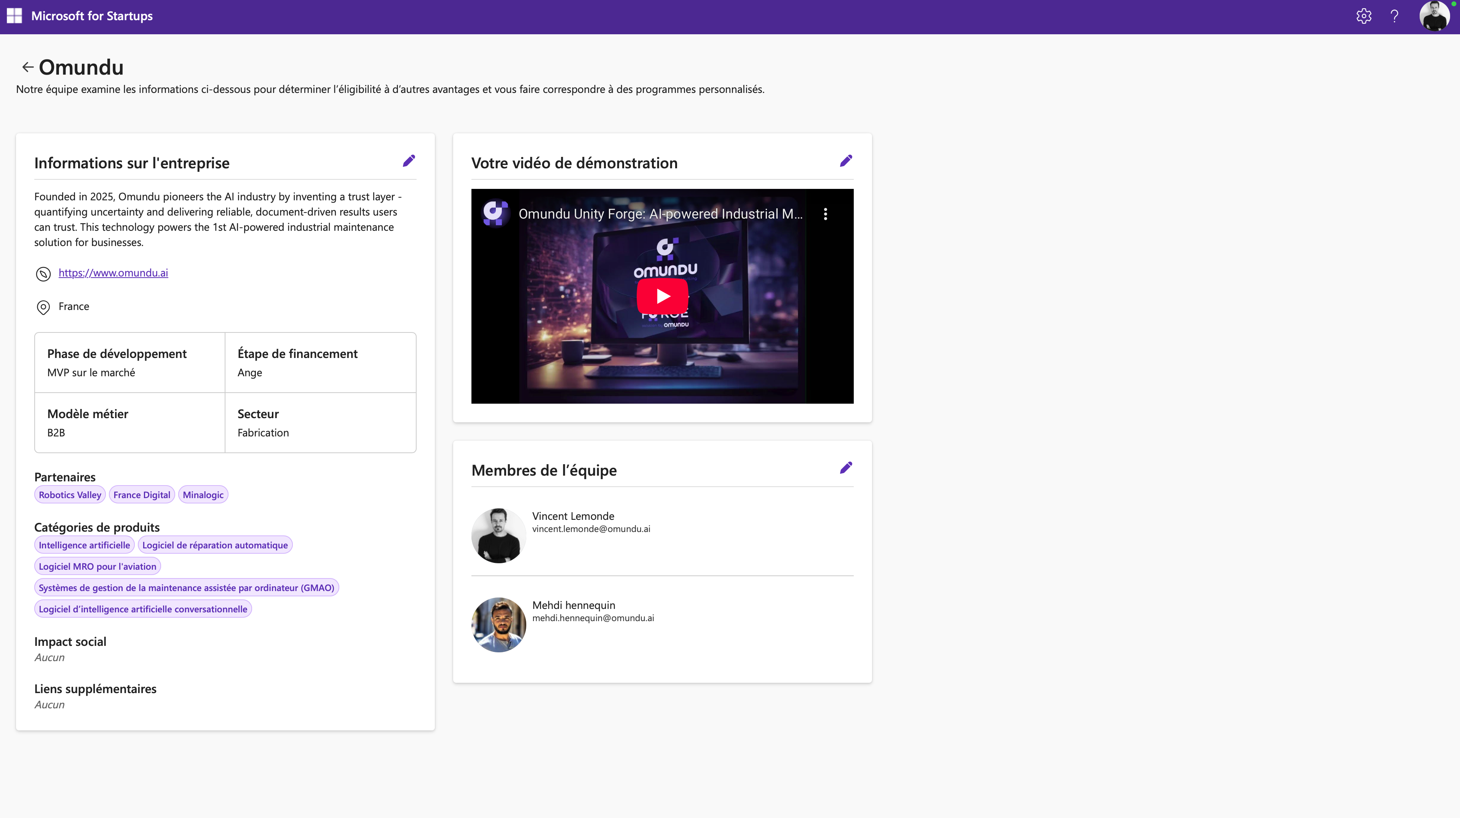Click the website globe icon
1460x818 pixels.
coord(43,274)
